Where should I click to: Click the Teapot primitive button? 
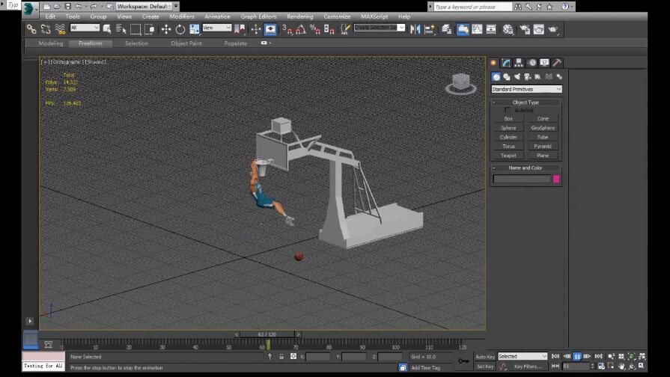pyautogui.click(x=508, y=156)
